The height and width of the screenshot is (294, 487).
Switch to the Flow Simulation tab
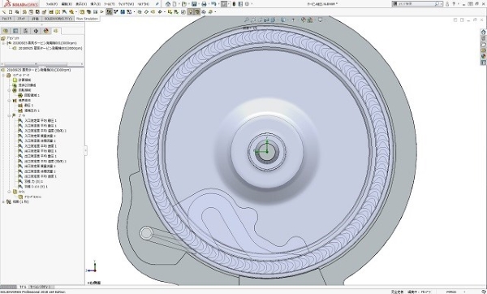pyautogui.click(x=87, y=19)
